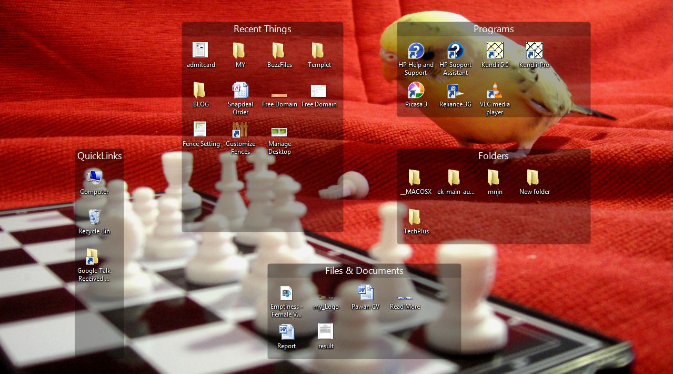673x374 pixels.
Task: Click the Programs fence title
Action: click(494, 29)
